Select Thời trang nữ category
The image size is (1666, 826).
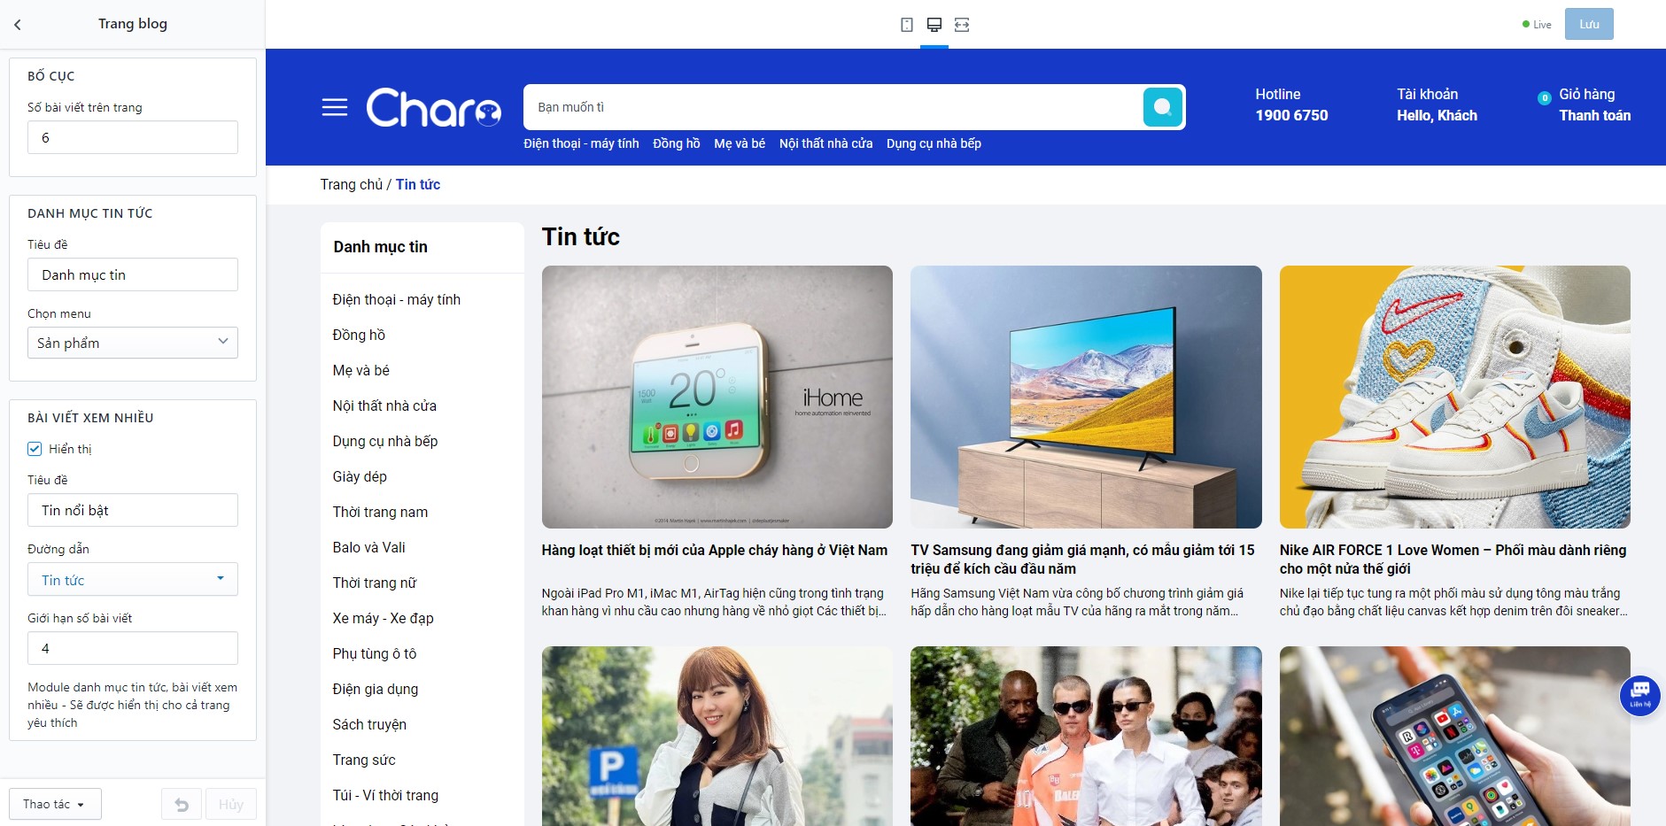(x=375, y=583)
